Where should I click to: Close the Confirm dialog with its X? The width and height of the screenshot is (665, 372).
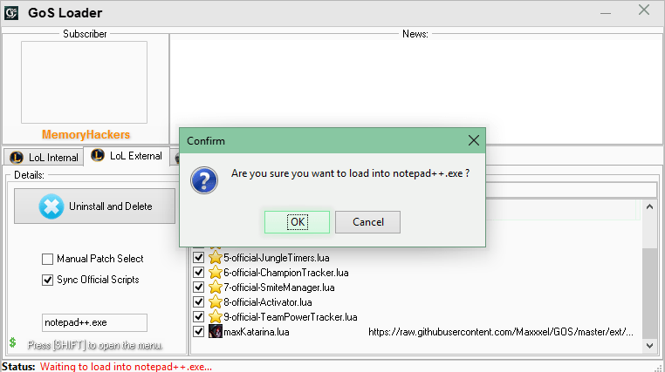[474, 140]
